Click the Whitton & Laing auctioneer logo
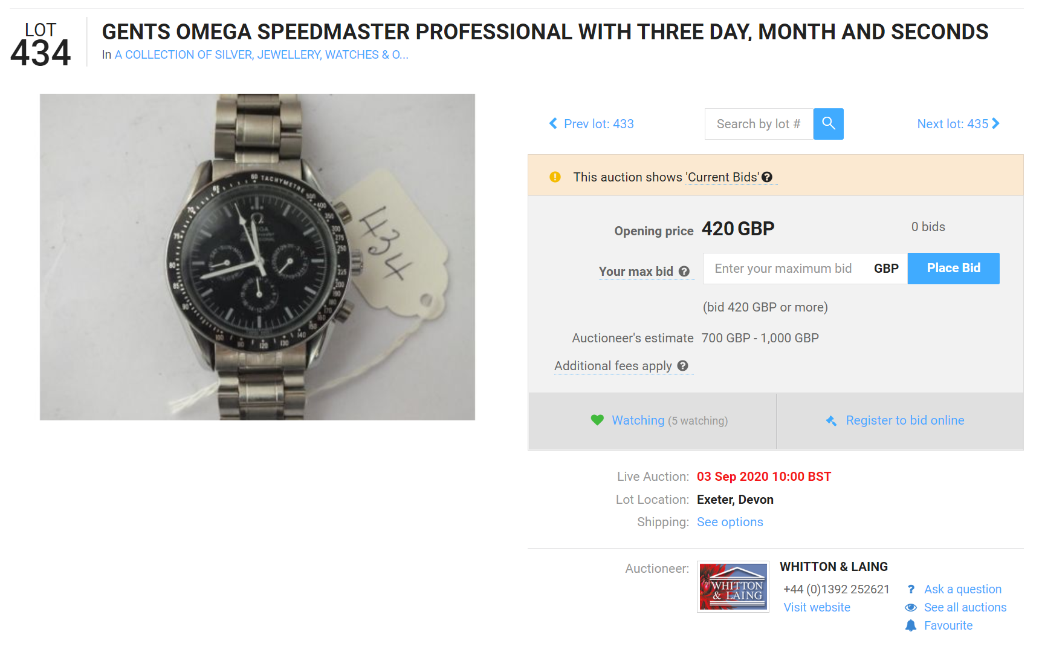This screenshot has height=649, width=1042. (733, 587)
